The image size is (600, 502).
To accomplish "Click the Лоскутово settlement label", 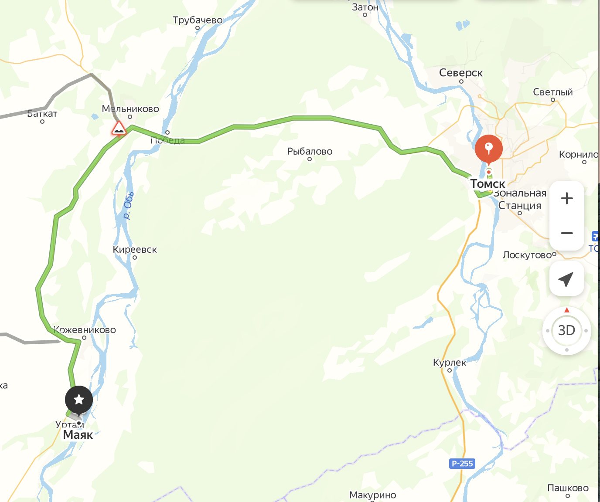I will pos(528,255).
